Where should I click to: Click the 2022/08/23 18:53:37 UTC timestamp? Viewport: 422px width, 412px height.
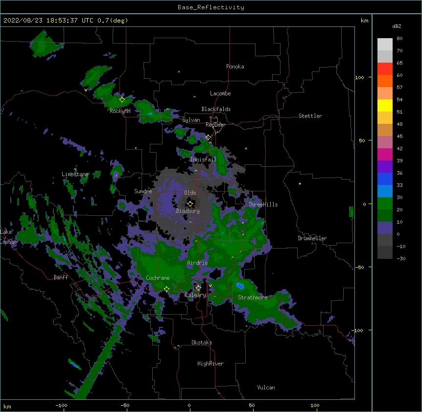pos(48,21)
